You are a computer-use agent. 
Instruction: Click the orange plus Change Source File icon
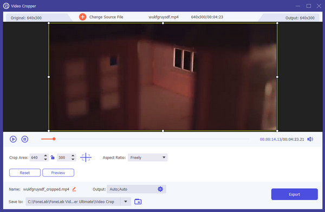[x=83, y=17]
